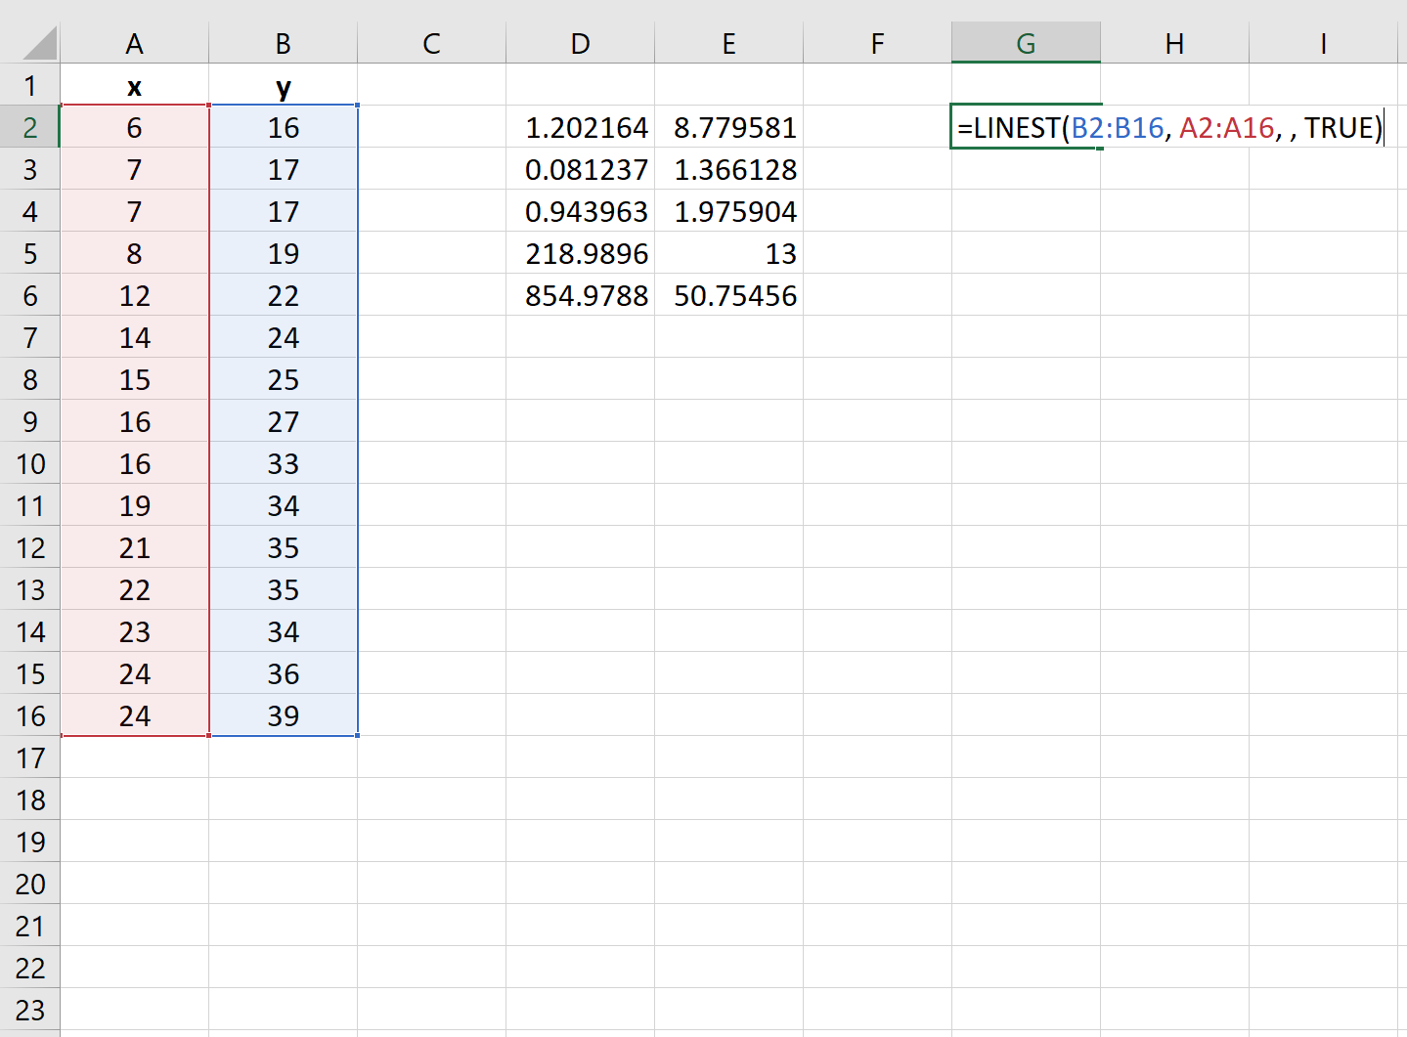Click empty cell F2
Screen dimensions: 1407x1037
pos(878,127)
